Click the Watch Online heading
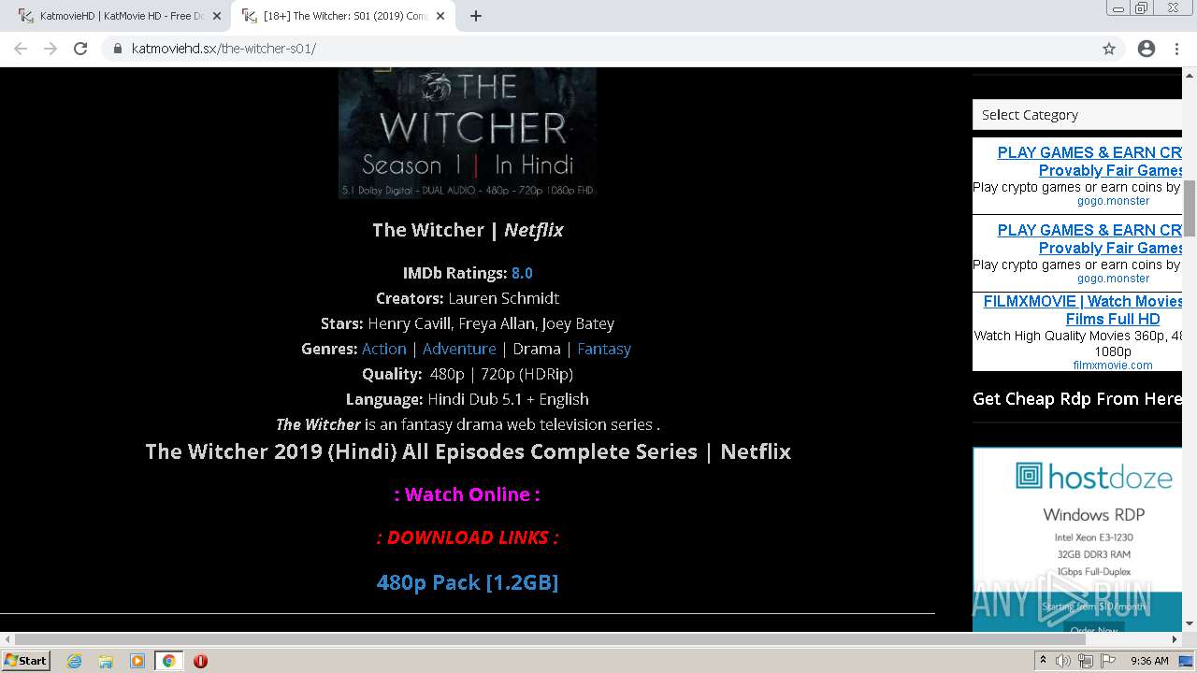This screenshot has height=673, width=1197. coord(468,494)
